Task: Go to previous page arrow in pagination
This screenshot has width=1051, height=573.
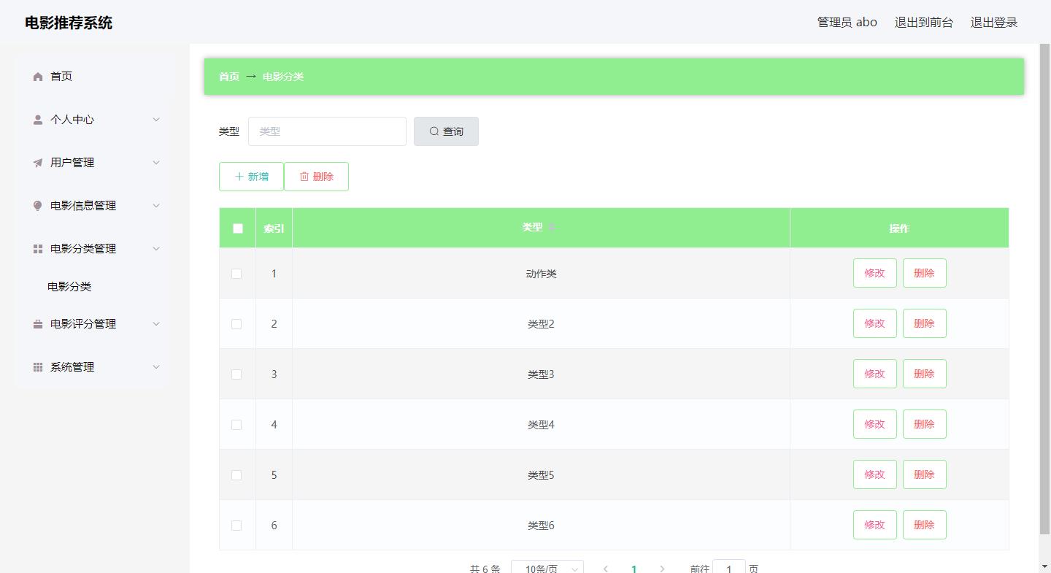Action: coord(606,569)
